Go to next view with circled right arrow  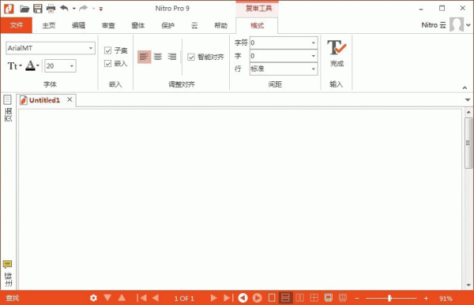pyautogui.click(x=258, y=298)
